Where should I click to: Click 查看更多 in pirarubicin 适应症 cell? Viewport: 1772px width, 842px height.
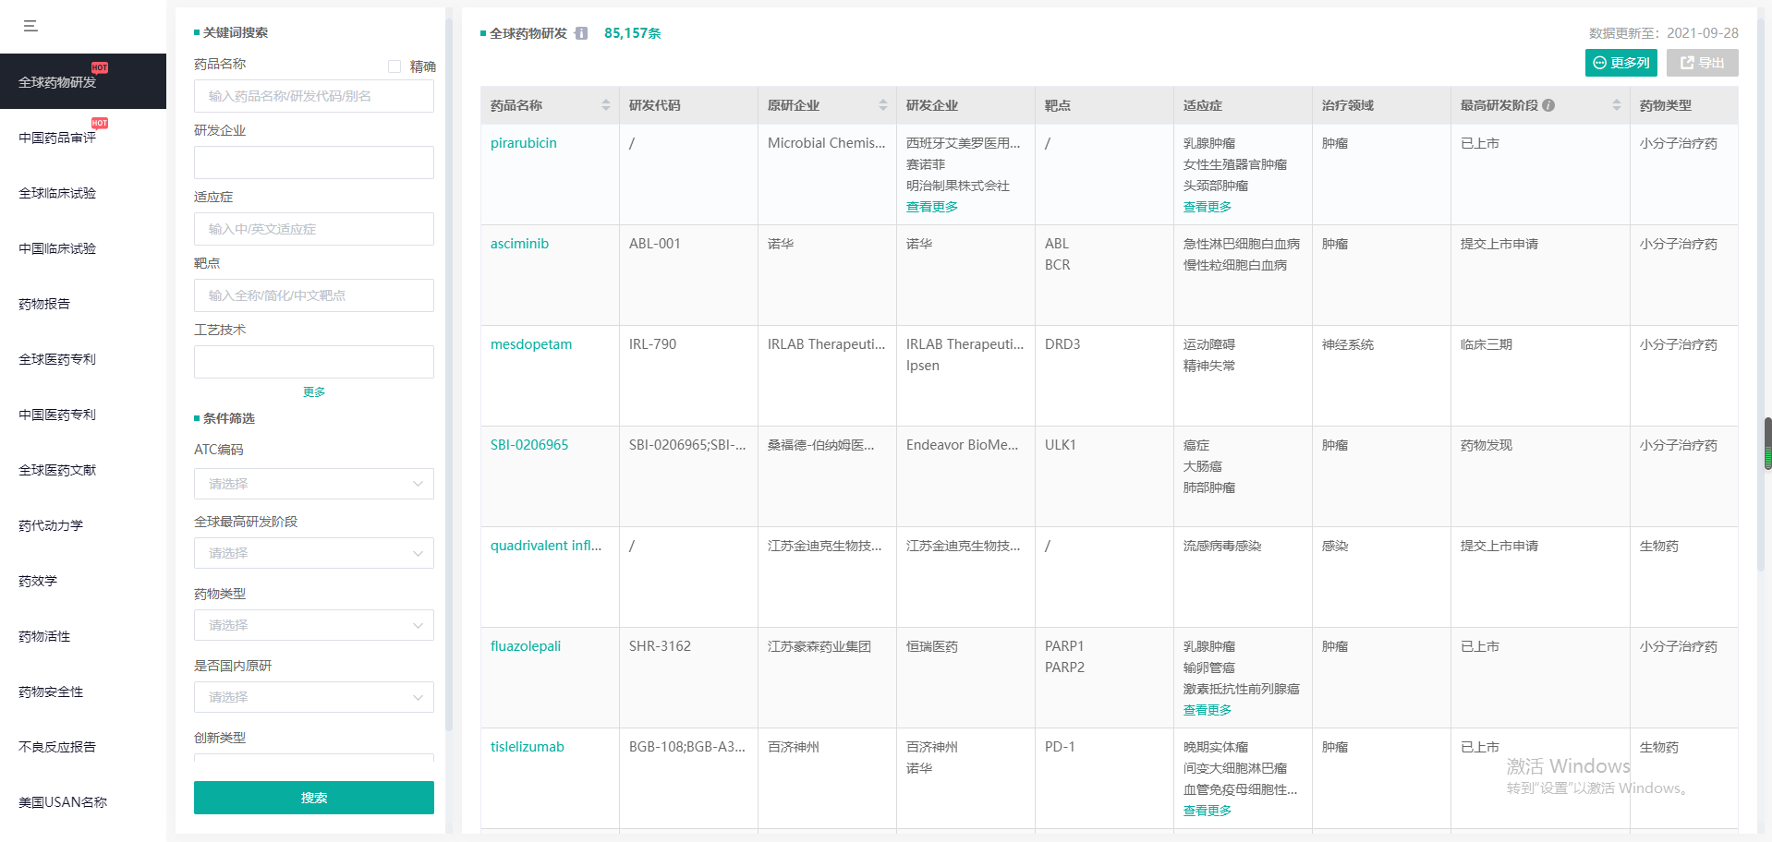coord(1208,207)
